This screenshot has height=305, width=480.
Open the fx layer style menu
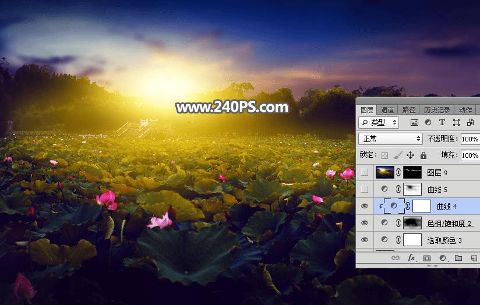pos(412,258)
